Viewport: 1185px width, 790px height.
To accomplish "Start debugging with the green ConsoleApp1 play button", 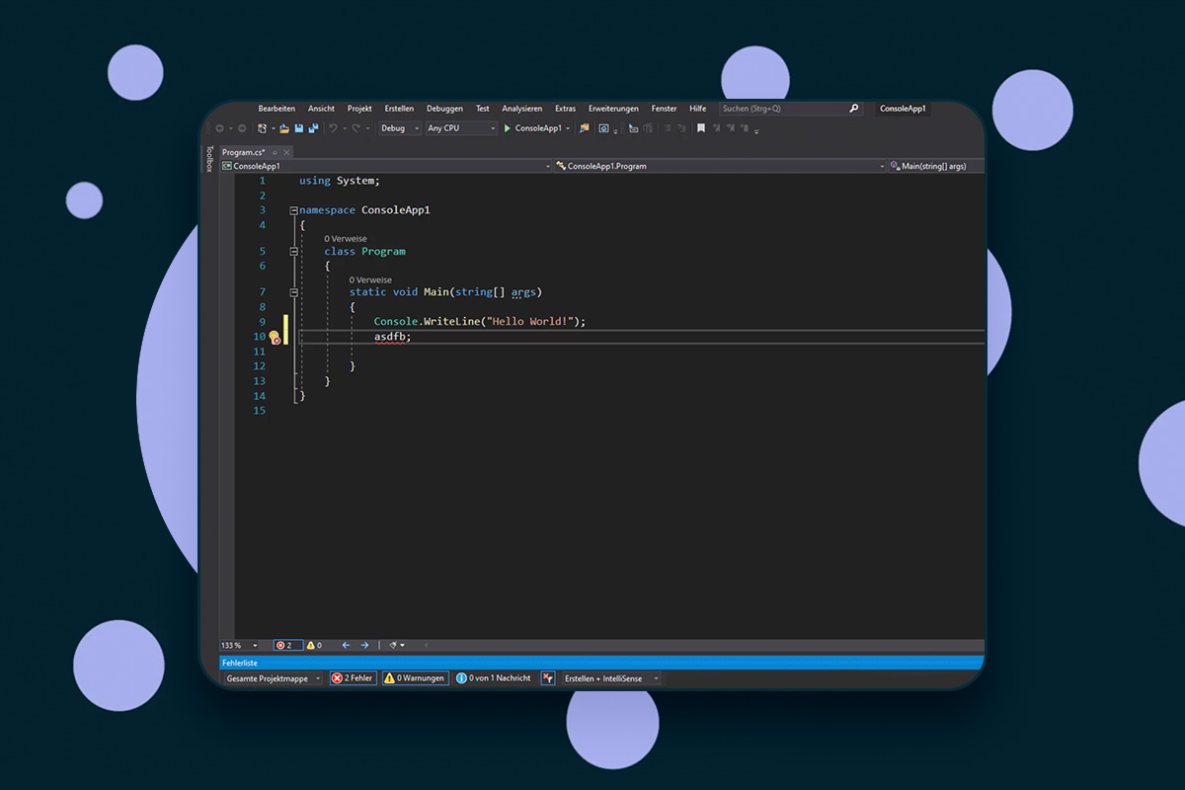I will pos(532,128).
